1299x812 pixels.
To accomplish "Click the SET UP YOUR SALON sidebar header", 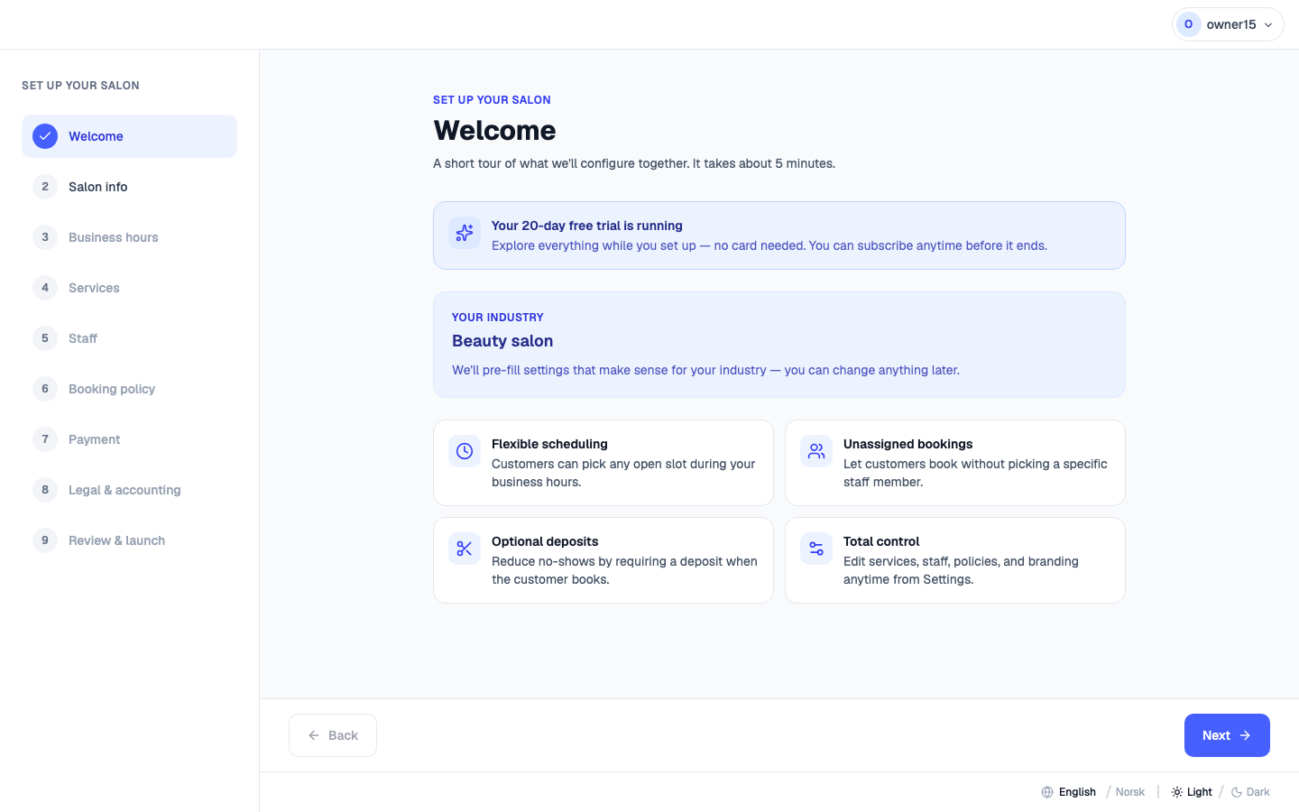I will click(x=80, y=86).
